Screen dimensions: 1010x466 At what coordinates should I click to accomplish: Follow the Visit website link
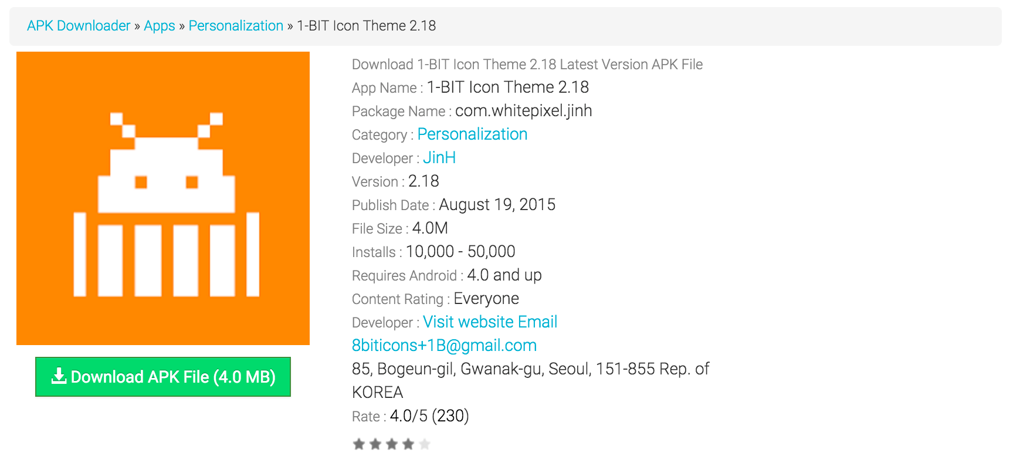468,322
